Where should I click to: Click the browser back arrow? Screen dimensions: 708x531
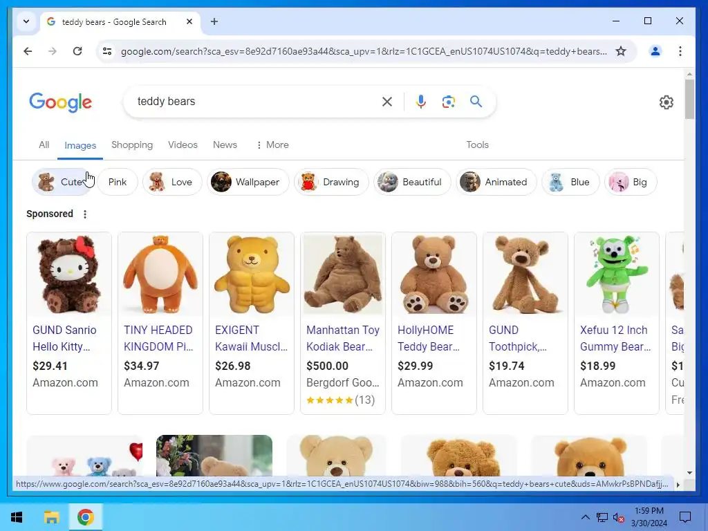coord(28,51)
